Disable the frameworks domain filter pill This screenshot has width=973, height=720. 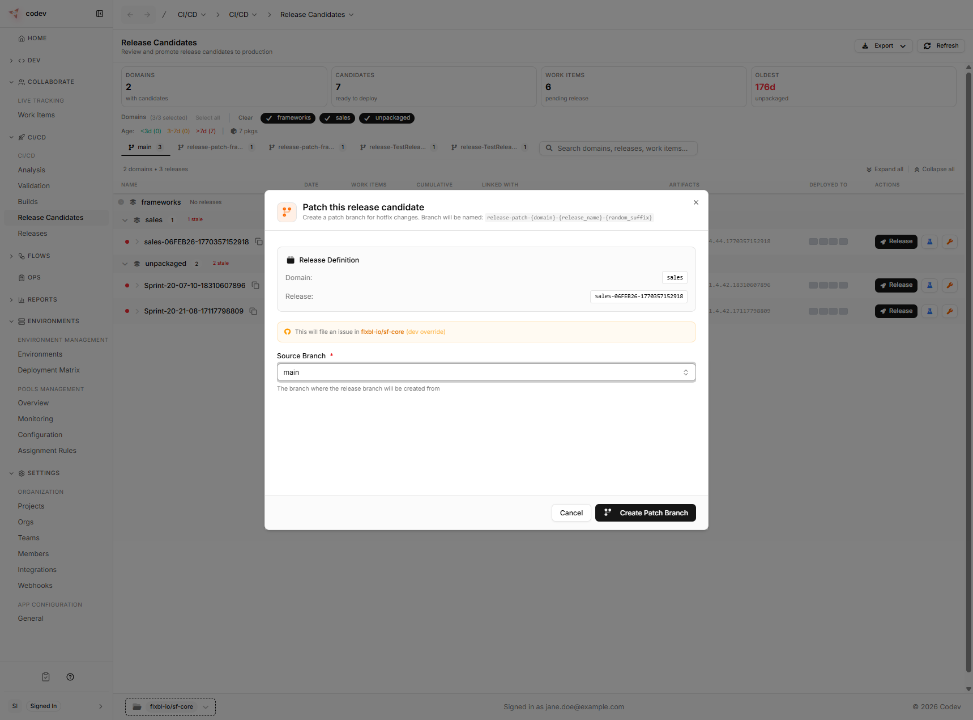click(x=288, y=118)
